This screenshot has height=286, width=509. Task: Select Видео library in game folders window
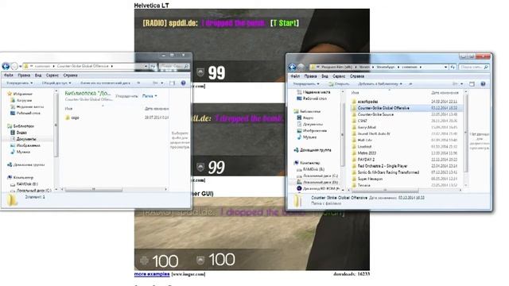(x=305, y=118)
